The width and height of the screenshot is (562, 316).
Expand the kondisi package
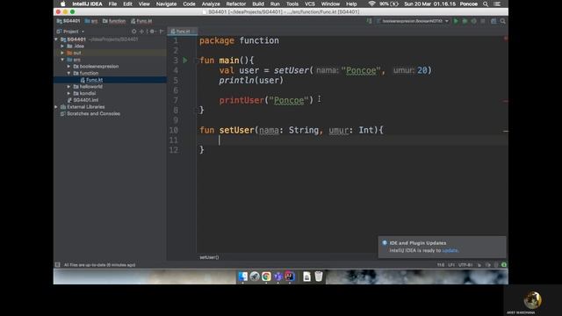point(68,93)
